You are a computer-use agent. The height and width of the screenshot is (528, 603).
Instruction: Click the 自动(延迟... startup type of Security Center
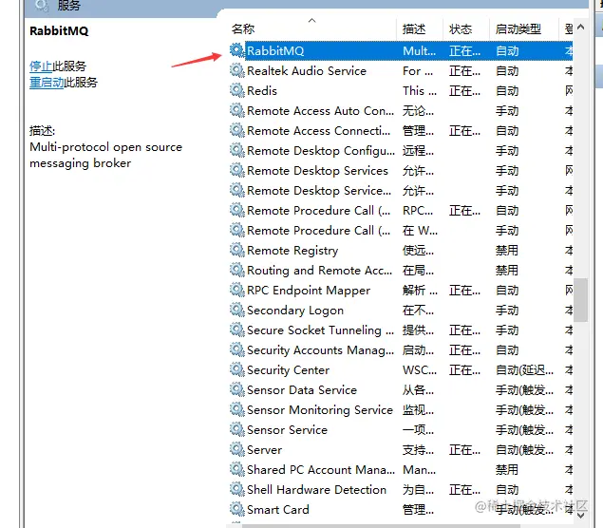tap(524, 370)
